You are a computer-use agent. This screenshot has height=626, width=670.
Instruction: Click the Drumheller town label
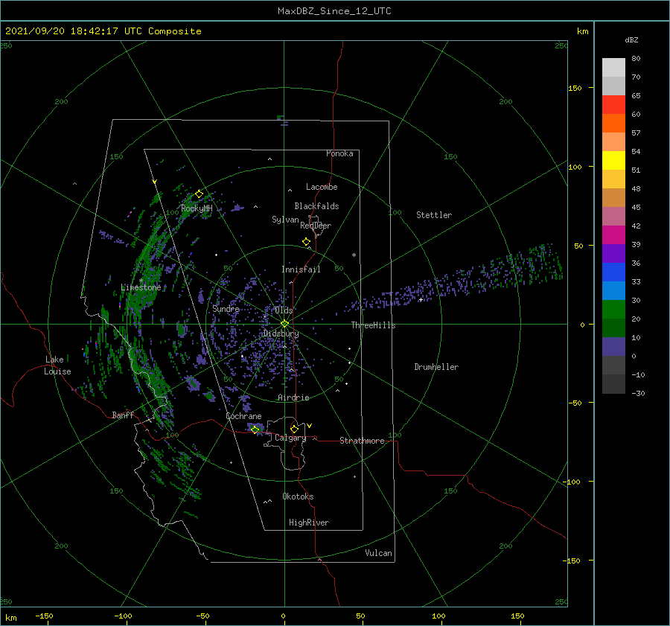click(x=436, y=367)
